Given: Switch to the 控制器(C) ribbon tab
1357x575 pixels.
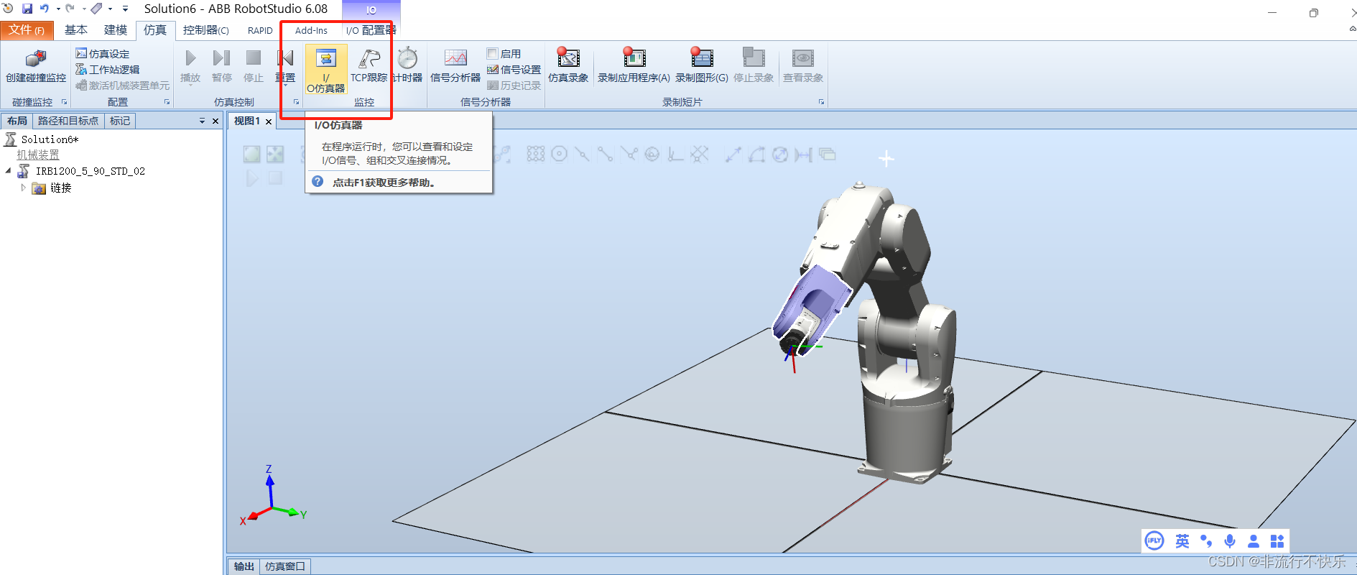Looking at the screenshot, I should click(x=206, y=30).
